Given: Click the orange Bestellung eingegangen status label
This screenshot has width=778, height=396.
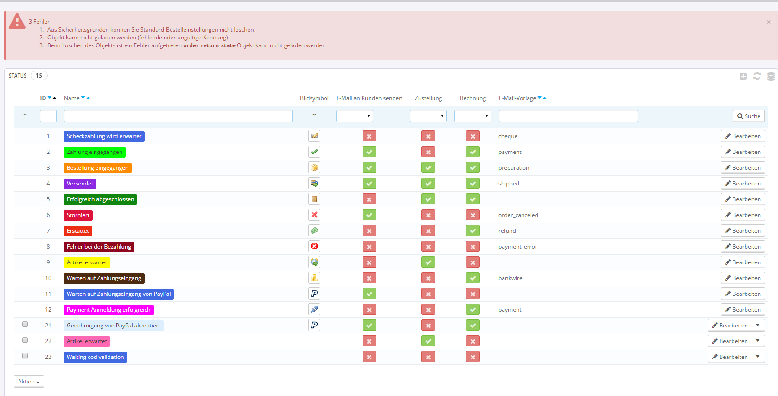Looking at the screenshot, I should coord(97,168).
